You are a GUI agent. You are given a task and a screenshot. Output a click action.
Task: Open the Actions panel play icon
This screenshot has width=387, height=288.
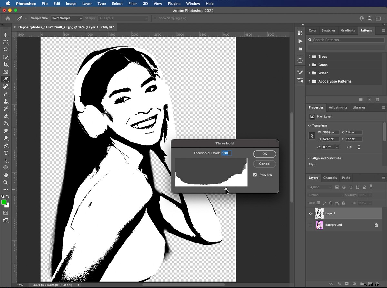(300, 41)
